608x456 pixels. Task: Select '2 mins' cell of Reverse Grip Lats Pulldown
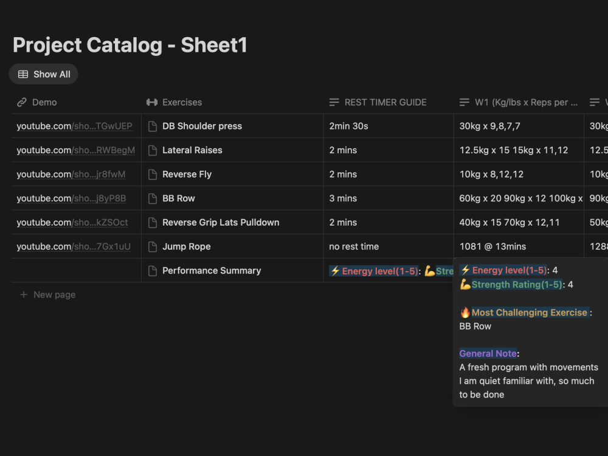click(389, 222)
